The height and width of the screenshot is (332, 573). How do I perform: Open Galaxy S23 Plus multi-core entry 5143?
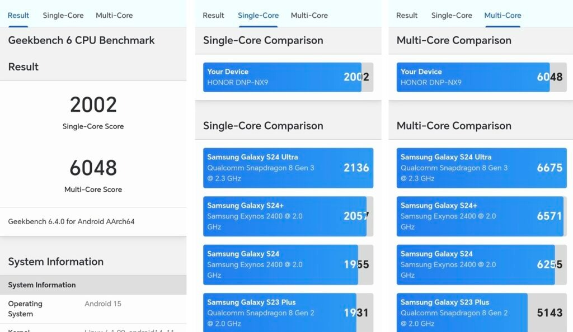[x=482, y=312]
